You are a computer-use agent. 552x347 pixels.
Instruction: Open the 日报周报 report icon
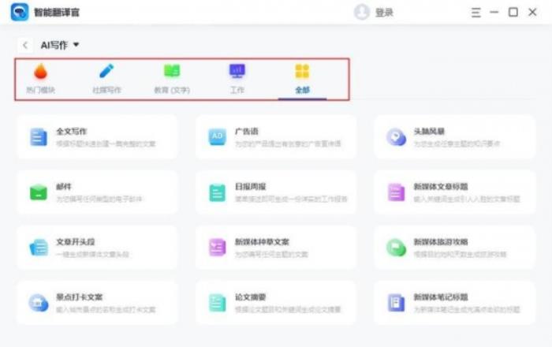coord(217,192)
